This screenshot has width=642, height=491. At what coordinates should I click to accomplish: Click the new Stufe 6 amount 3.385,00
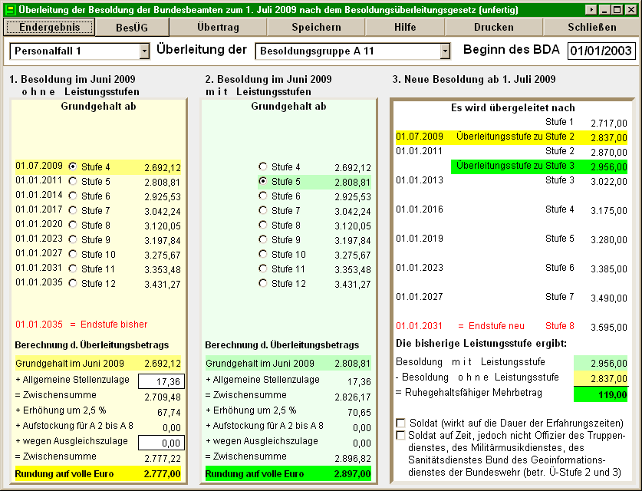(x=609, y=269)
